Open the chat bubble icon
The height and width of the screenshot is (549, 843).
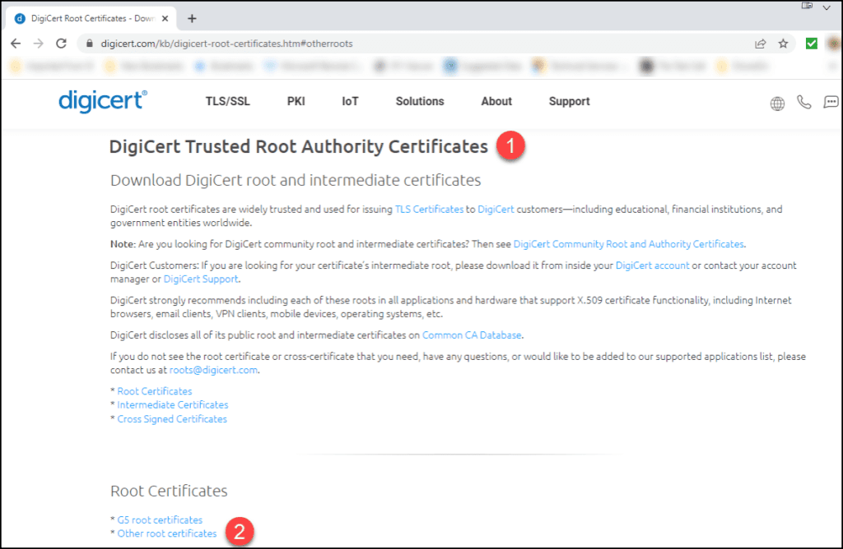pyautogui.click(x=831, y=102)
